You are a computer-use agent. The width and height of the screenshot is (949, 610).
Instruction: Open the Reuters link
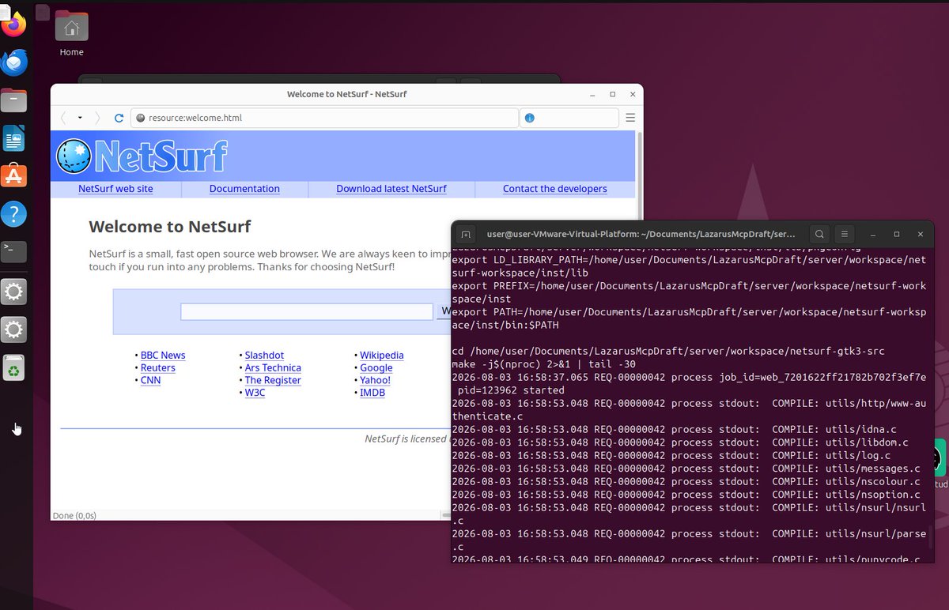coord(158,368)
